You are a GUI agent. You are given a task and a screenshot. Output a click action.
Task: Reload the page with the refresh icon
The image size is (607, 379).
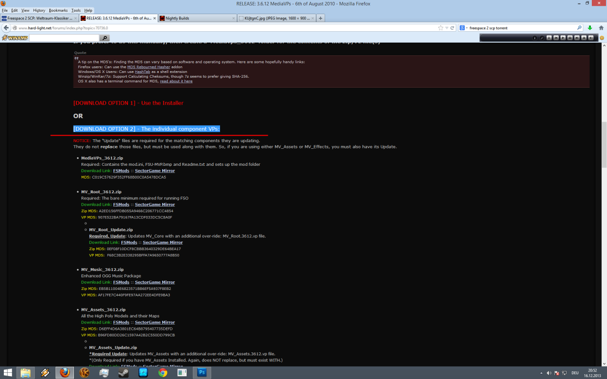pos(453,28)
